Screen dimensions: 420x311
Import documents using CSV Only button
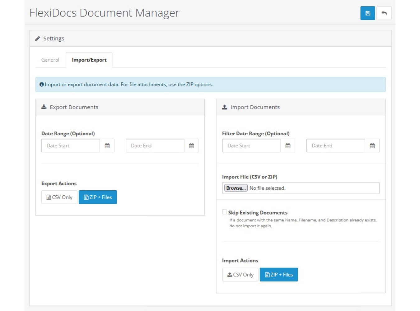[240, 275]
